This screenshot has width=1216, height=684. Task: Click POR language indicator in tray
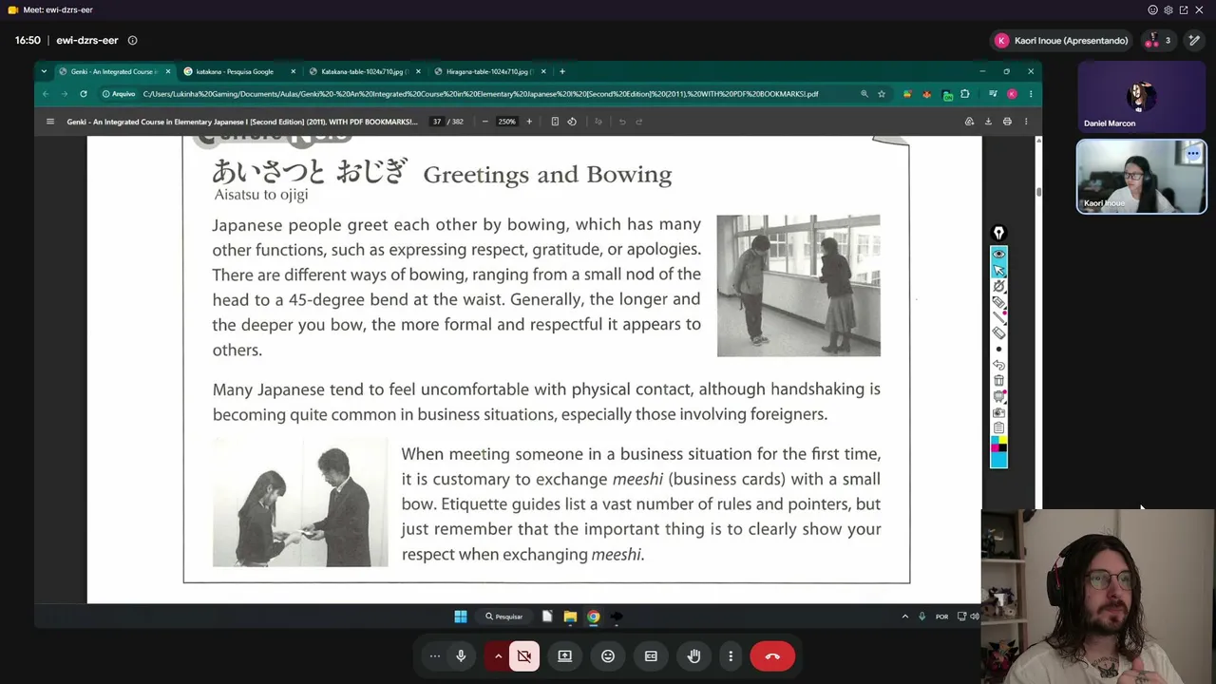[941, 617]
